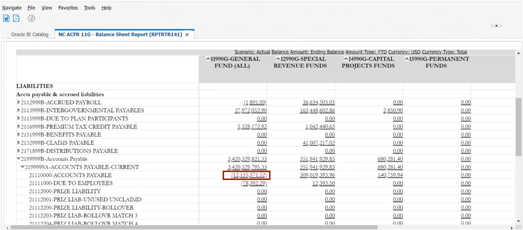
Task: Open Capital Projects value 140,759.94
Action: (390, 175)
